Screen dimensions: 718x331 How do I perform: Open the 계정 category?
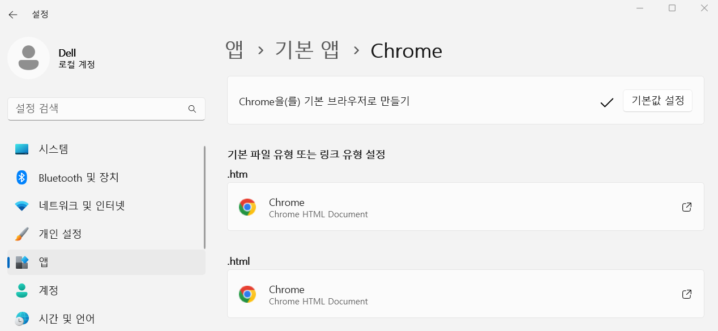click(106, 290)
